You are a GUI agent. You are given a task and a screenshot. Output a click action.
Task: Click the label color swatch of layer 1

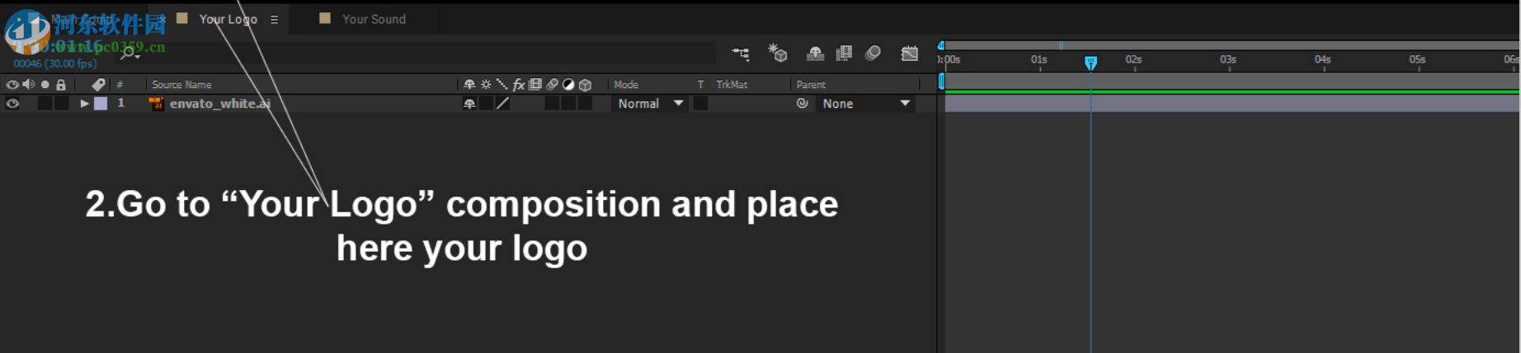pos(101,104)
